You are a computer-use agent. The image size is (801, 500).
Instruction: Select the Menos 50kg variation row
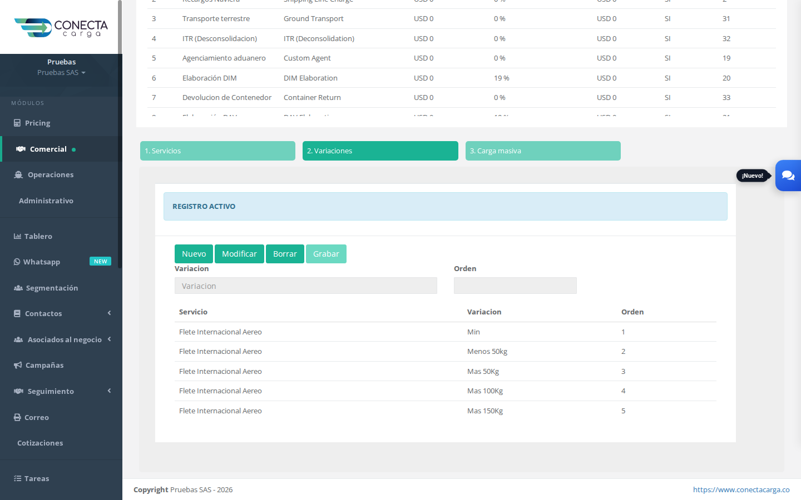(x=446, y=352)
